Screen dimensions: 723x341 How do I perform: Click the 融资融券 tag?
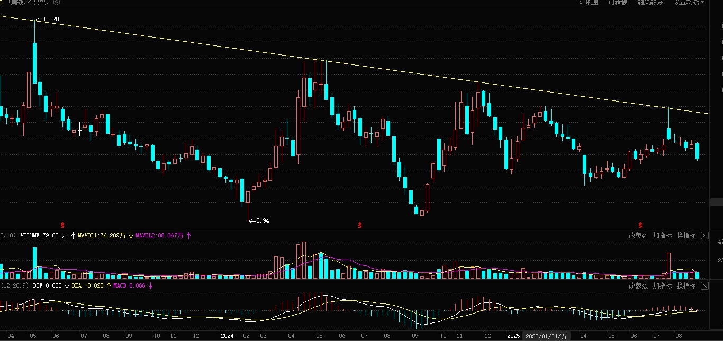pyautogui.click(x=650, y=2)
